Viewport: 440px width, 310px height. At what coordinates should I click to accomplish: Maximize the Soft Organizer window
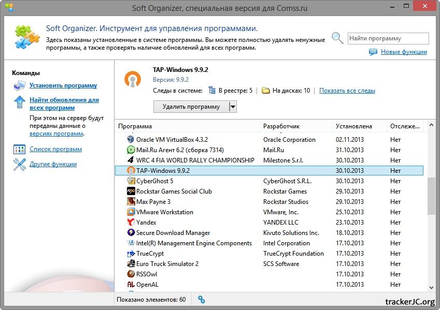pos(406,6)
